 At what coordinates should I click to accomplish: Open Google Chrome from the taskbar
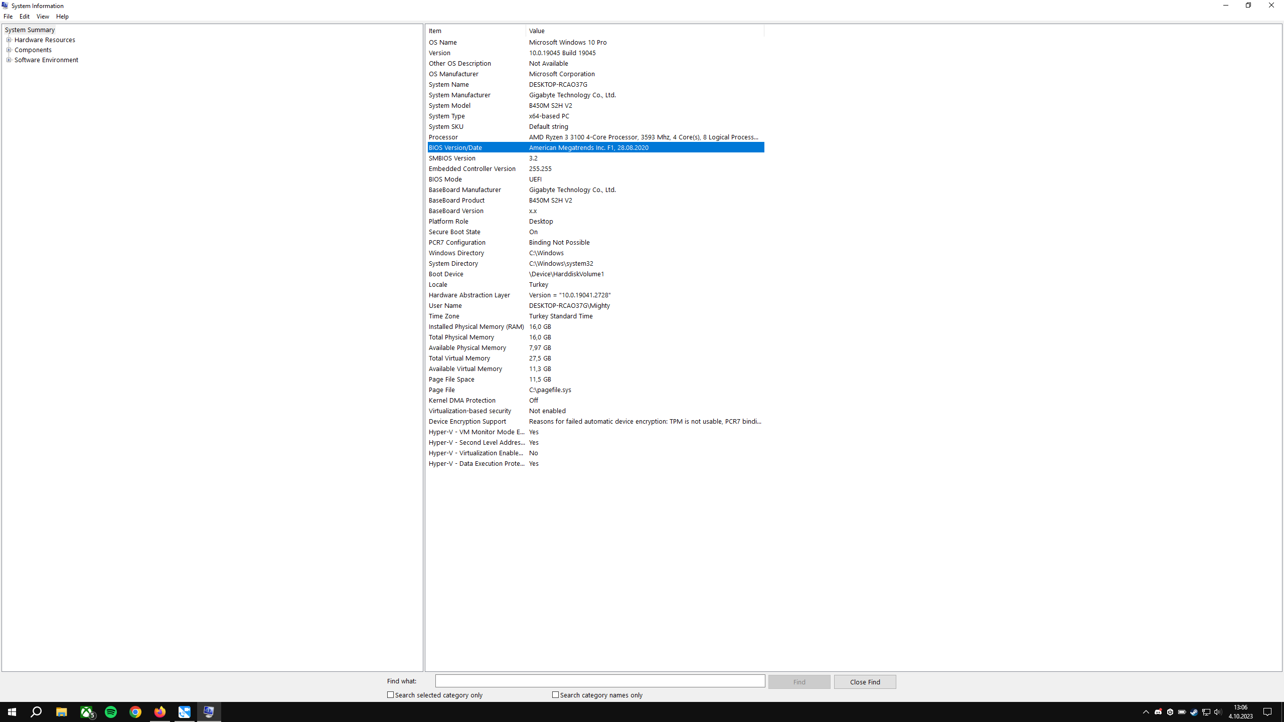pos(135,712)
